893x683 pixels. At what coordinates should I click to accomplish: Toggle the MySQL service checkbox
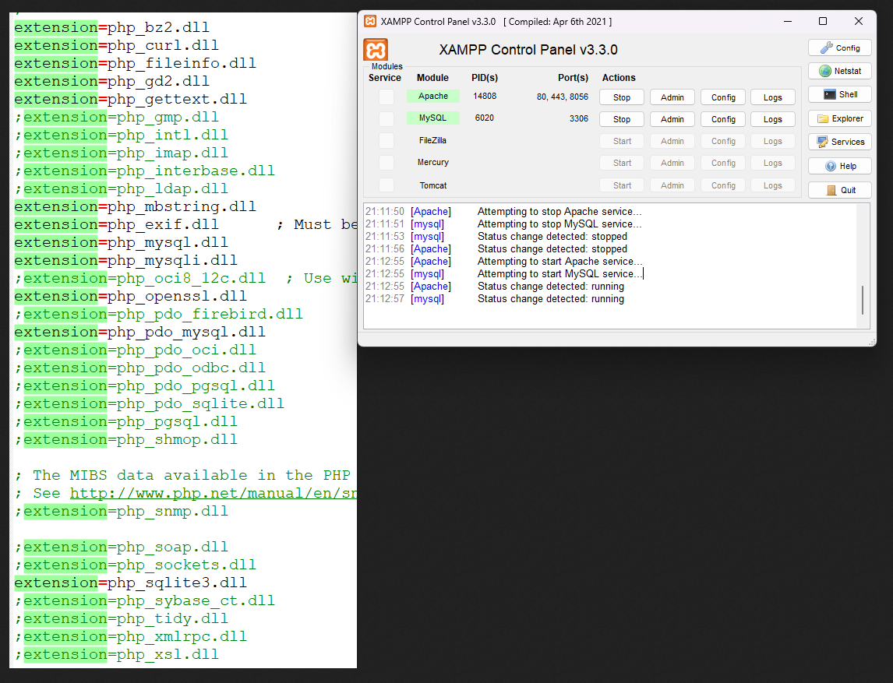click(x=386, y=118)
